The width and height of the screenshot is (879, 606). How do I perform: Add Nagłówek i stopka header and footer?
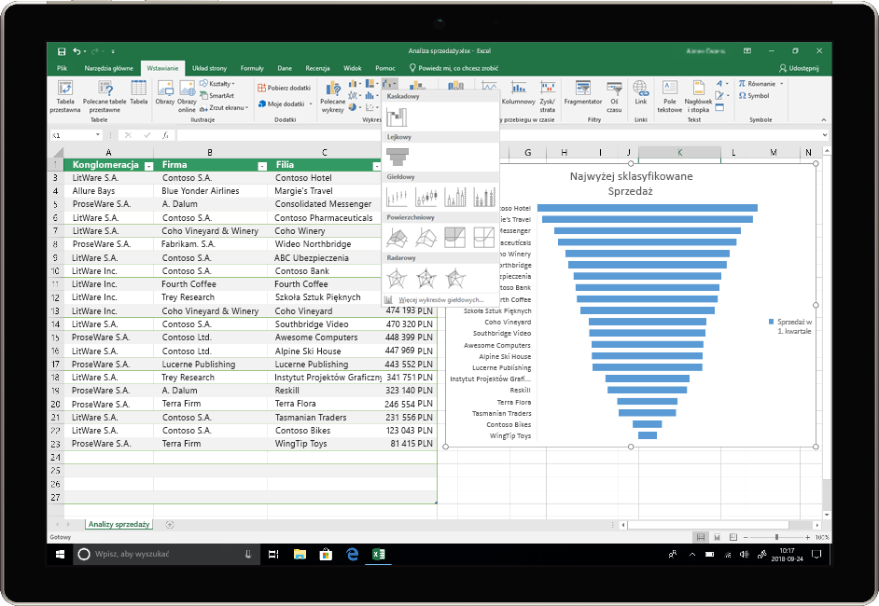(699, 96)
